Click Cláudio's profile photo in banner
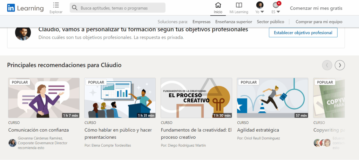The height and width of the screenshot is (160, 359). [23, 34]
